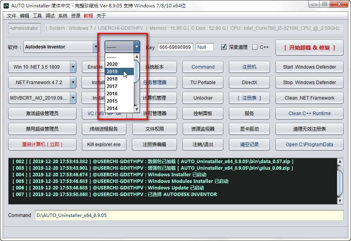The image size is (351, 241).
Task: Expand the Win 10 .NET 3.5 1809 dropdown
Action: [x=73, y=67]
